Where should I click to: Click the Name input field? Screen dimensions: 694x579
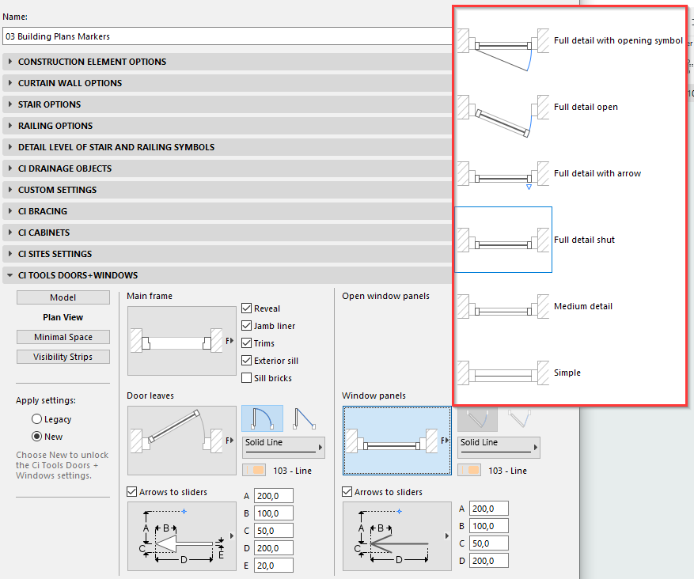pos(226,36)
